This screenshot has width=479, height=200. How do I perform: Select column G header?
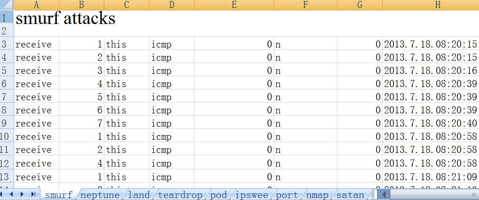(x=360, y=5)
